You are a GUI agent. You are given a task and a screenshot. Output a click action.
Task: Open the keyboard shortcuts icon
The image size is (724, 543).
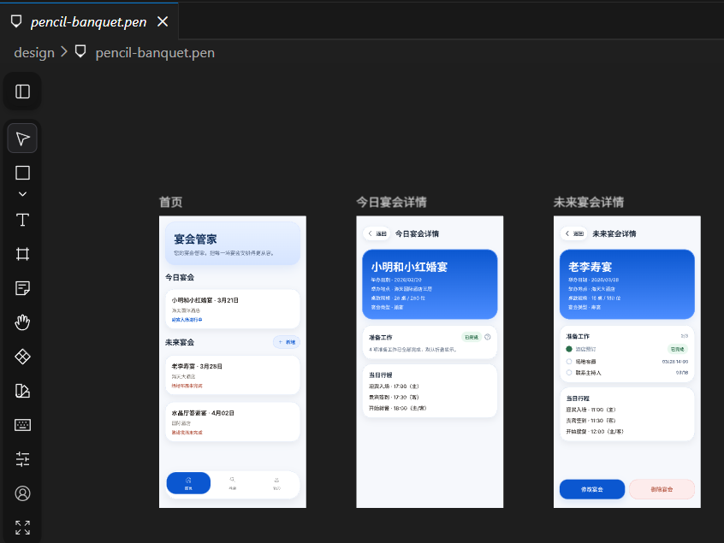pyautogui.click(x=21, y=425)
